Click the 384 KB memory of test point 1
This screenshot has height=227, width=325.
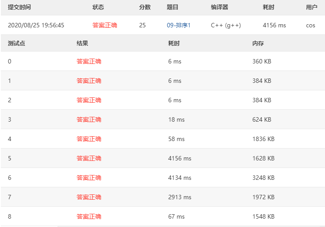point(262,81)
